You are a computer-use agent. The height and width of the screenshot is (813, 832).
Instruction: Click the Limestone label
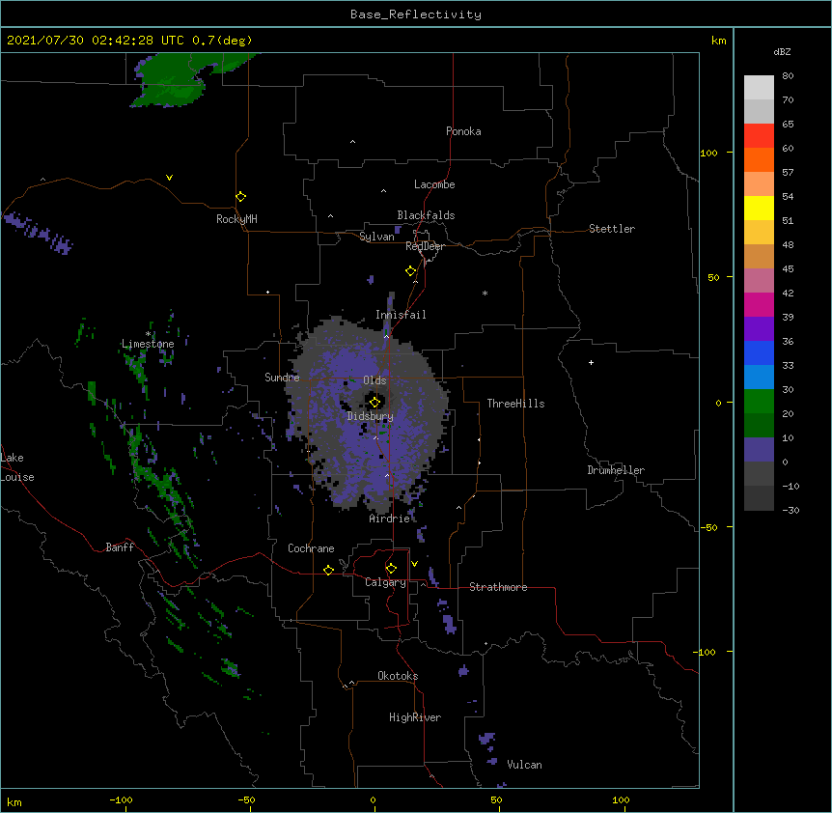point(148,344)
